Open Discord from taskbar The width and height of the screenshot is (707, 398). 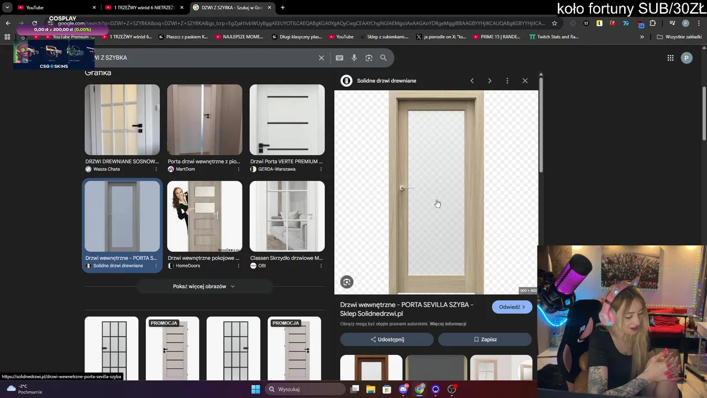(x=403, y=389)
